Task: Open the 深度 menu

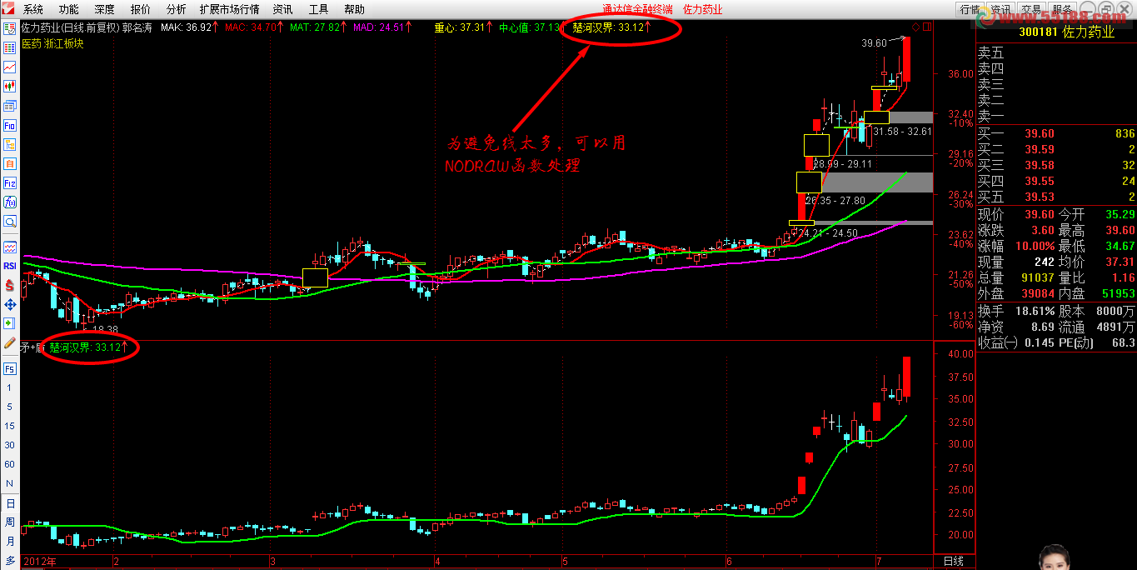Action: click(104, 10)
